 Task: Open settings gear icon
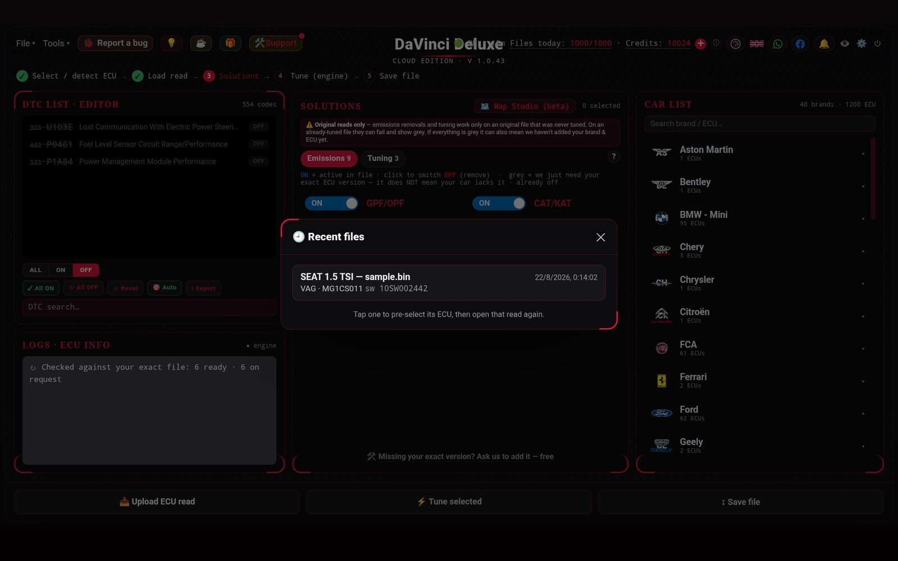[862, 43]
